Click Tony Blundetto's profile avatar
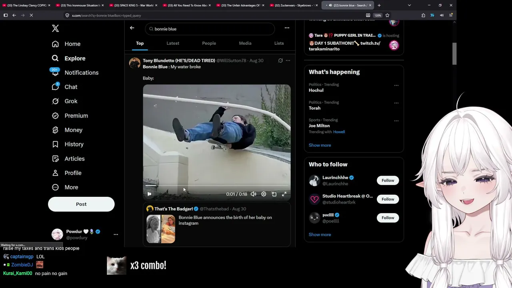 click(x=134, y=63)
